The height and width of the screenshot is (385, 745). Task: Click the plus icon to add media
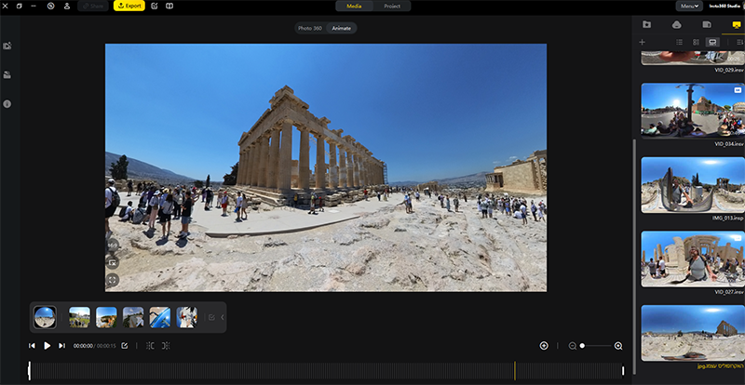[x=642, y=42]
